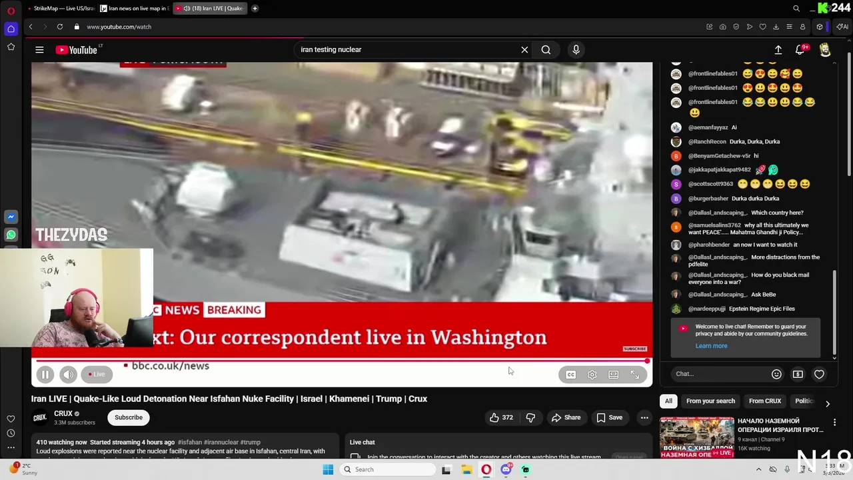The image size is (853, 480).
Task: Open Opera sidebar history clock
Action: click(x=11, y=433)
